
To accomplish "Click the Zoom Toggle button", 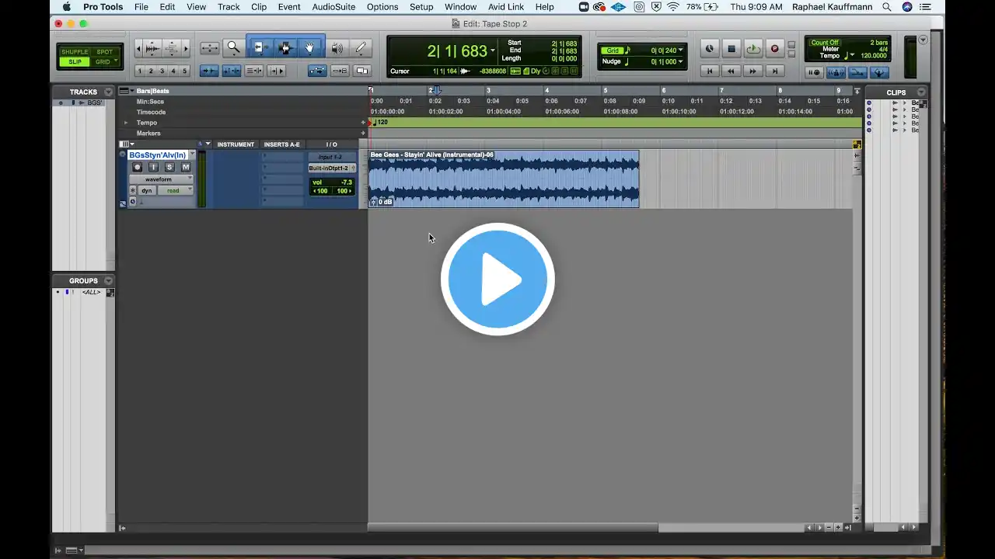I will tap(209, 48).
